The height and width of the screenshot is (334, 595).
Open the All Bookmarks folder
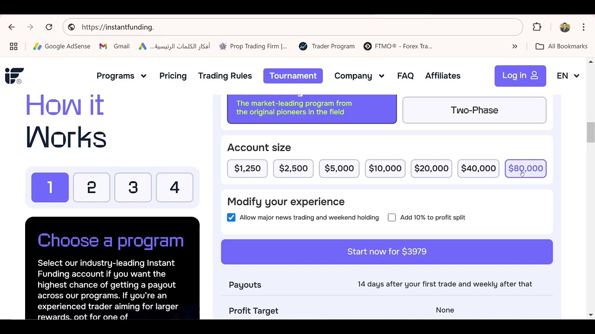562,46
